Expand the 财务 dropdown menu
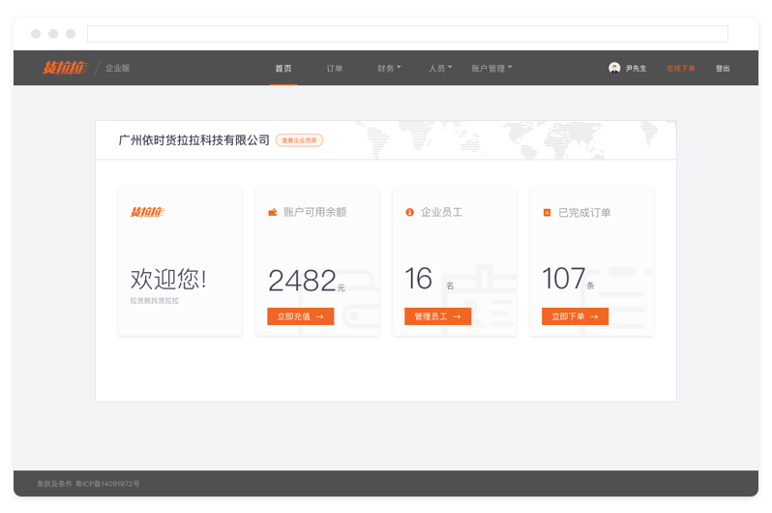Screen dimensions: 772x513 pos(389,69)
